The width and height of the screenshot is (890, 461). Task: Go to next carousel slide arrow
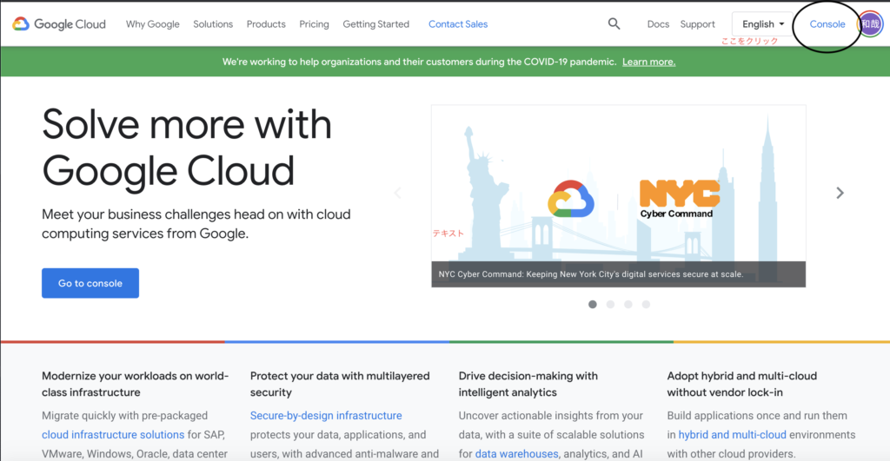[840, 193]
